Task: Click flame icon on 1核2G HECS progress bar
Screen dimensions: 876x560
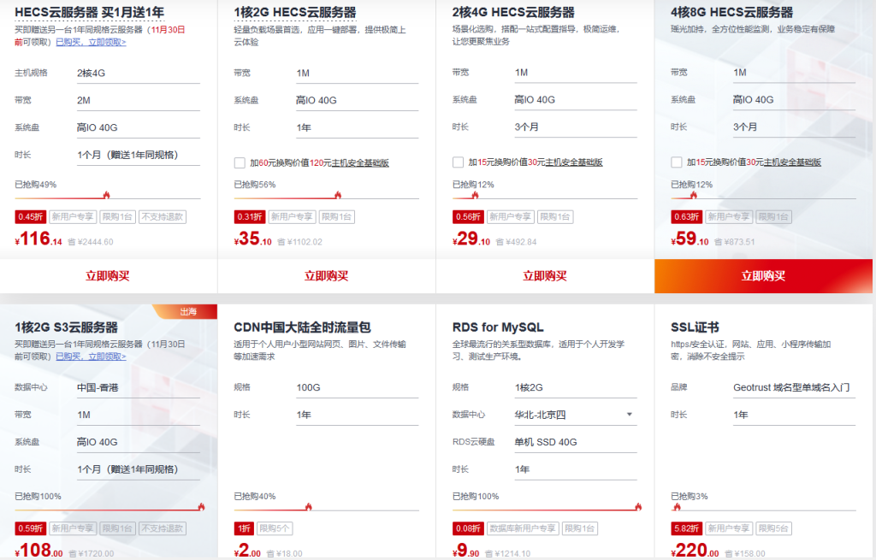Action: tap(337, 195)
